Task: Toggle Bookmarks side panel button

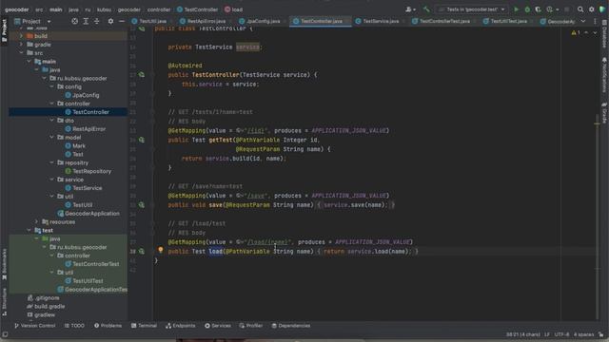Action: (x=4, y=264)
